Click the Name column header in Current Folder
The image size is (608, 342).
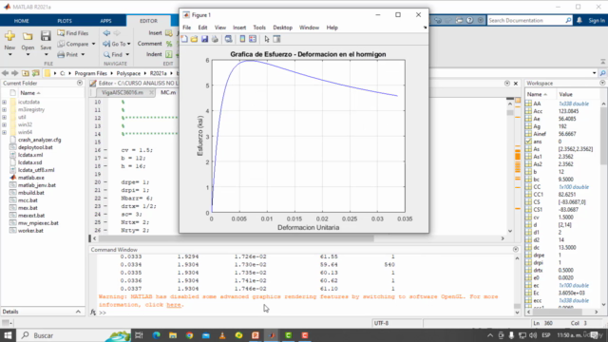tap(30, 93)
